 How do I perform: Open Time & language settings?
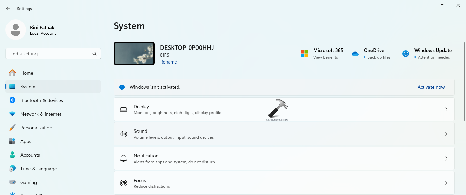tap(39, 169)
